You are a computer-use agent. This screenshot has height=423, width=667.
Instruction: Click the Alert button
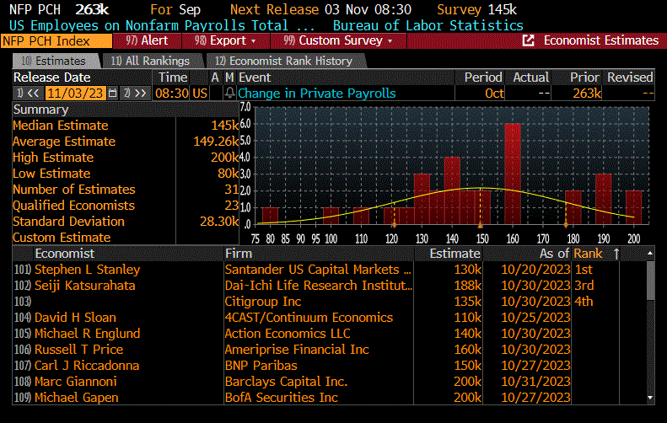(x=147, y=40)
